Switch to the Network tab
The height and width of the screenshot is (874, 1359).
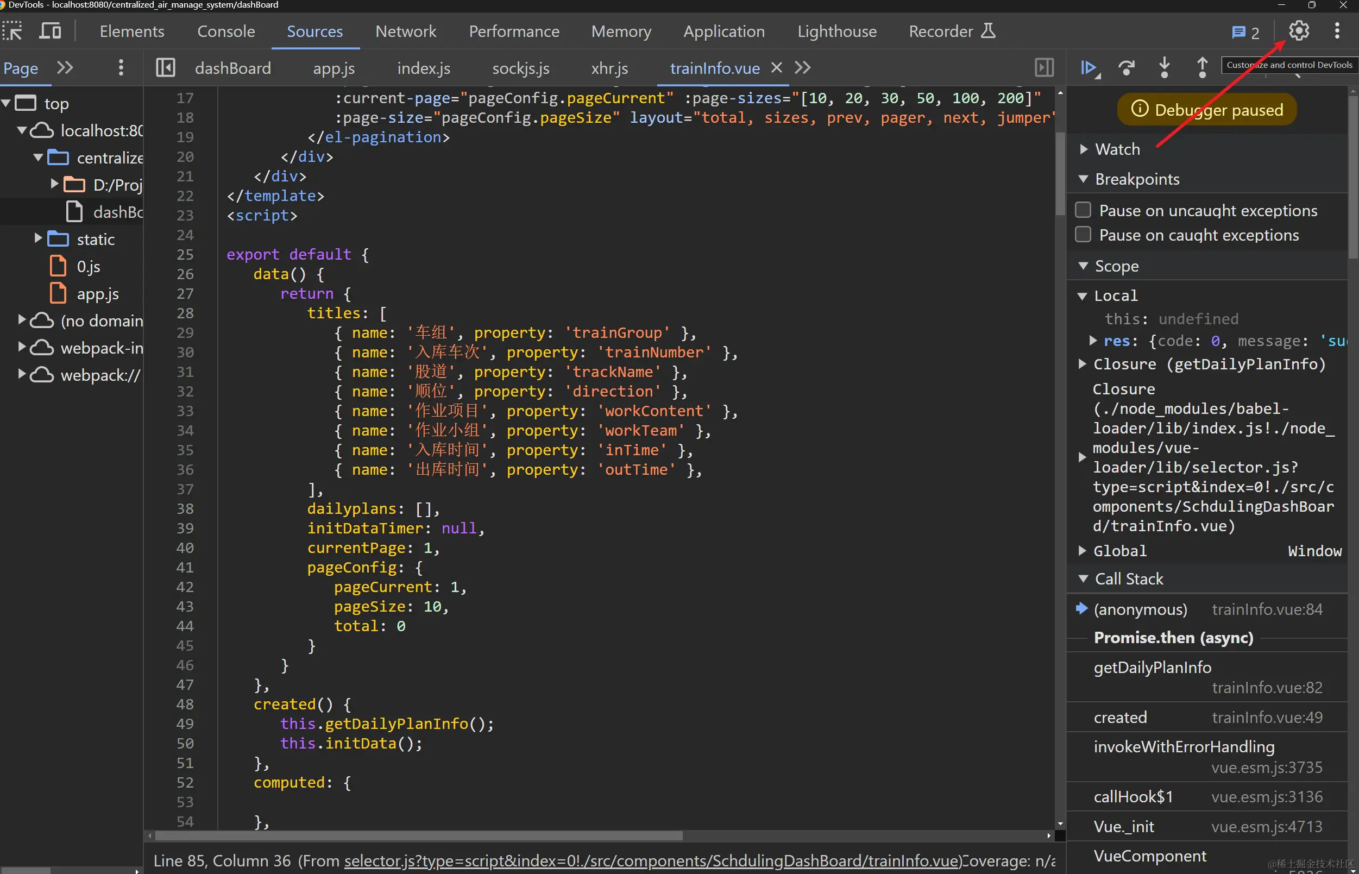coord(405,31)
